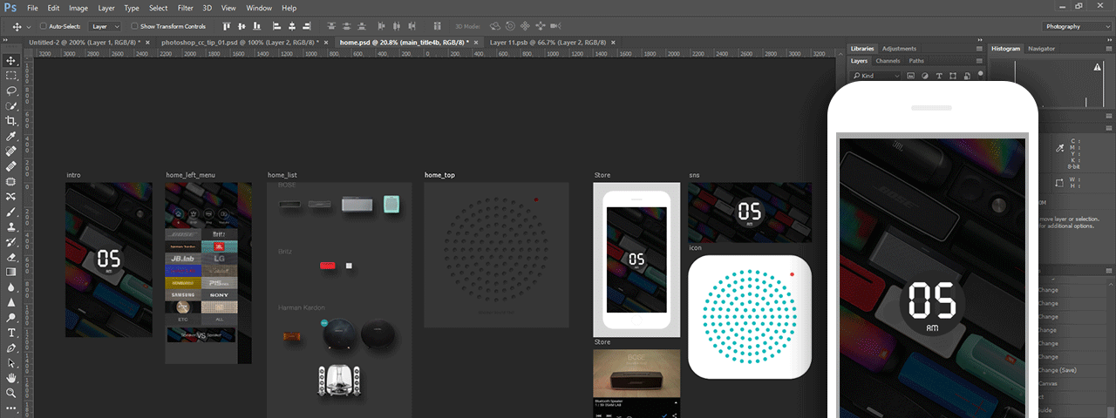Select the Horizontal Type tool

(x=11, y=333)
